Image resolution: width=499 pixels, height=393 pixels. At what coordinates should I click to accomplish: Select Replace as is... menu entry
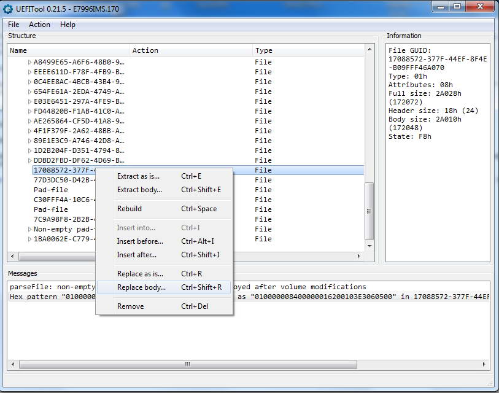click(x=164, y=274)
